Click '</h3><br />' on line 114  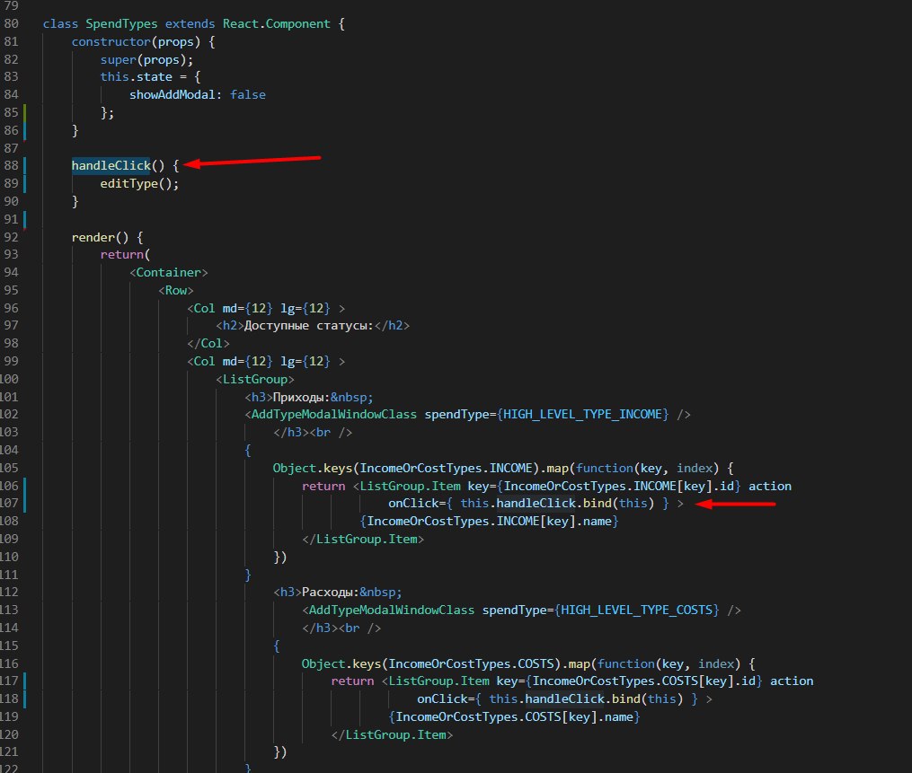341,628
